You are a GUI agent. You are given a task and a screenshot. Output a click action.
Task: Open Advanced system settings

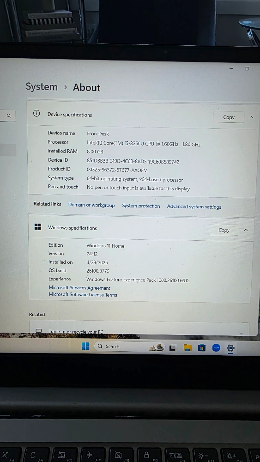[x=194, y=207]
